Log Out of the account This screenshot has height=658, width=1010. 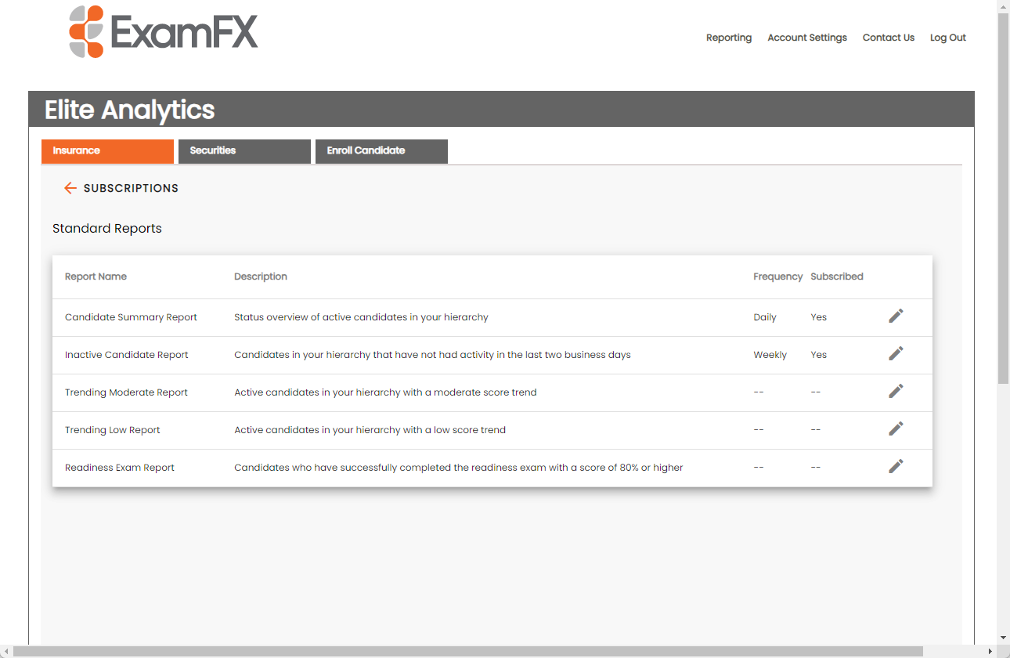(x=947, y=38)
